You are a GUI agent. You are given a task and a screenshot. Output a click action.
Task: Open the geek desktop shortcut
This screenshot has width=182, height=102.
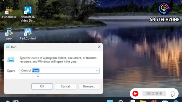pos(9,34)
